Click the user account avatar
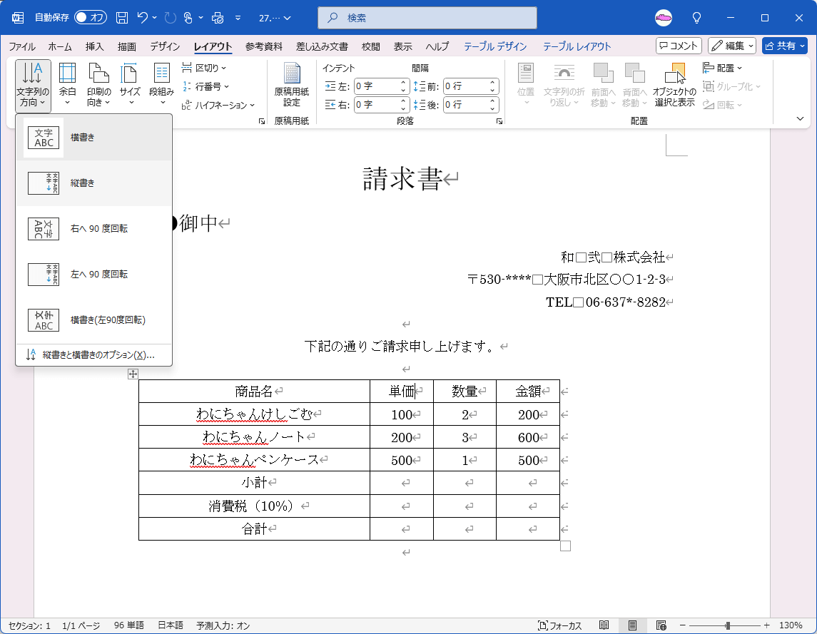The height and width of the screenshot is (634, 817). [x=664, y=18]
